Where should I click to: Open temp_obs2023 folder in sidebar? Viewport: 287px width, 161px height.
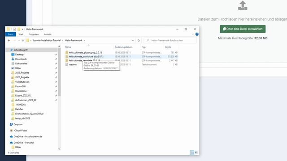(x=22, y=118)
